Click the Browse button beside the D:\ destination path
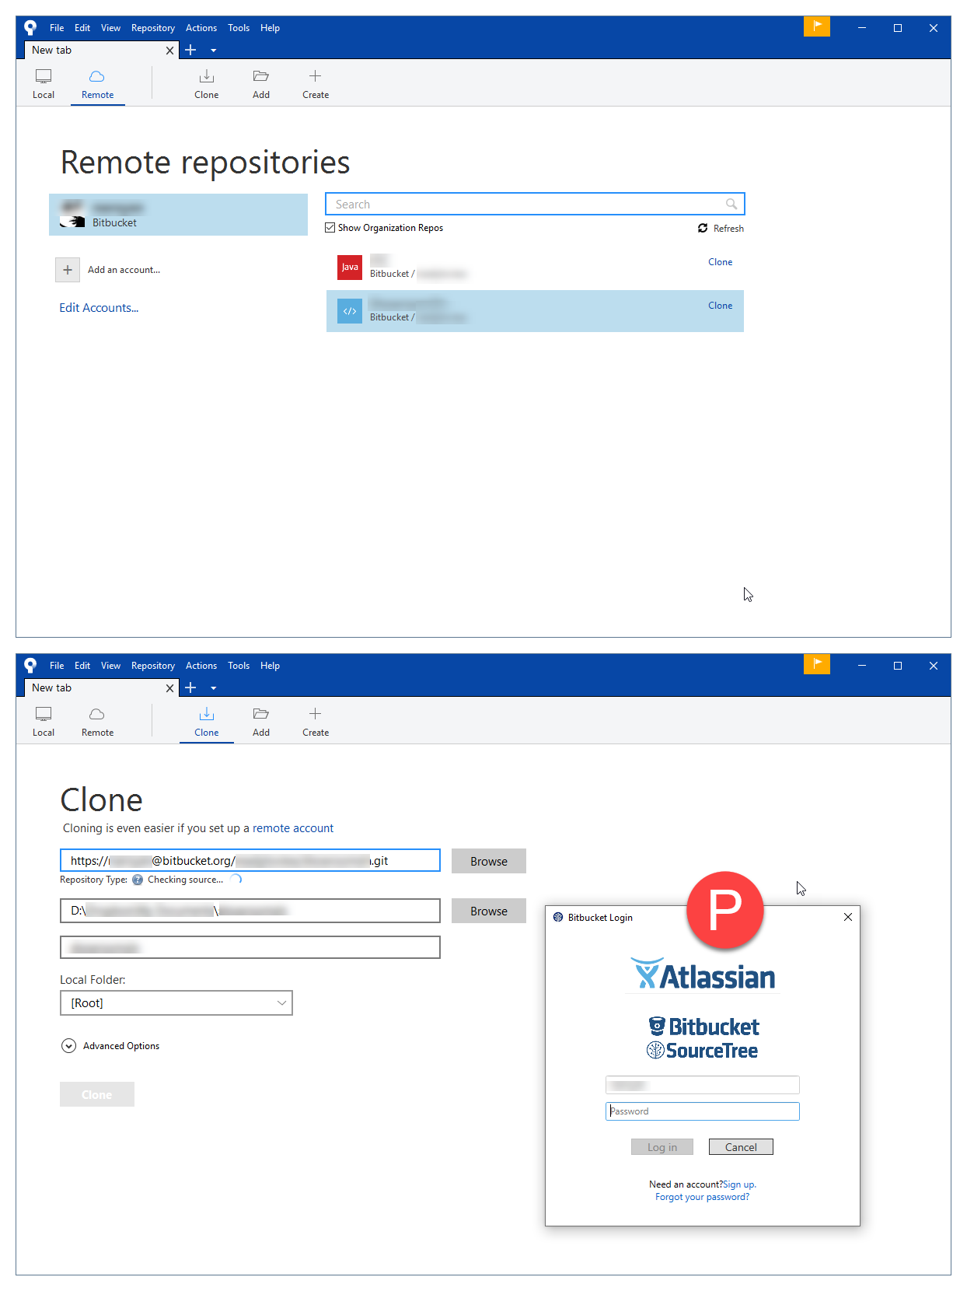The image size is (967, 1291). point(489,911)
